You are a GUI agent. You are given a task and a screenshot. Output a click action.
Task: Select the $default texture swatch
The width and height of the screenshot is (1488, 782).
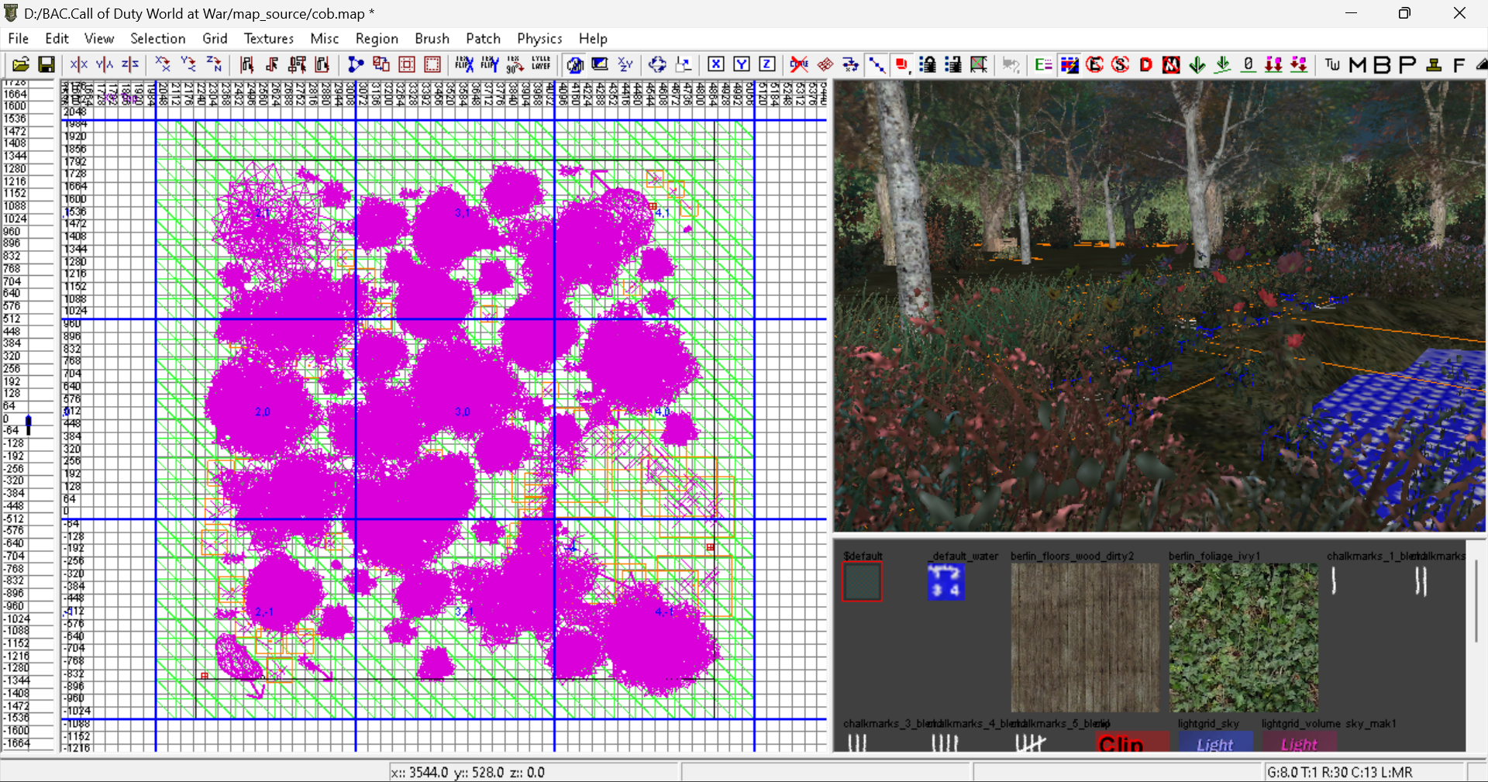(862, 582)
